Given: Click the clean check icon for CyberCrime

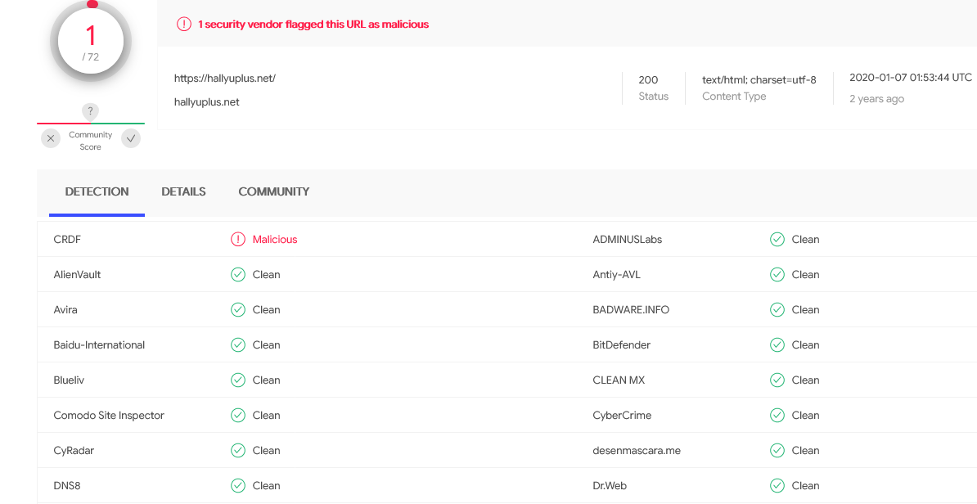Looking at the screenshot, I should pyautogui.click(x=777, y=416).
